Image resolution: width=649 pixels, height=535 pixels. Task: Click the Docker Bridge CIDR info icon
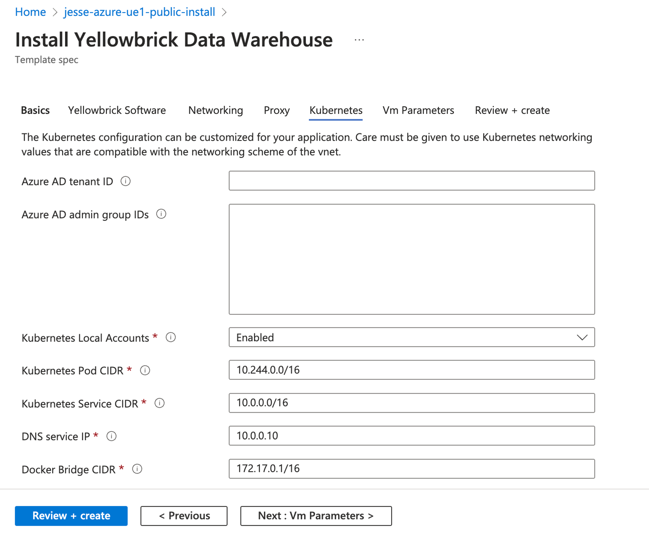tap(137, 469)
